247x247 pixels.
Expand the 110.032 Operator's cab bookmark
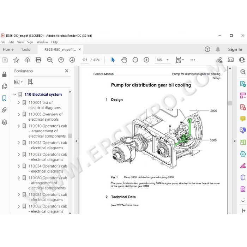tap(19, 143)
